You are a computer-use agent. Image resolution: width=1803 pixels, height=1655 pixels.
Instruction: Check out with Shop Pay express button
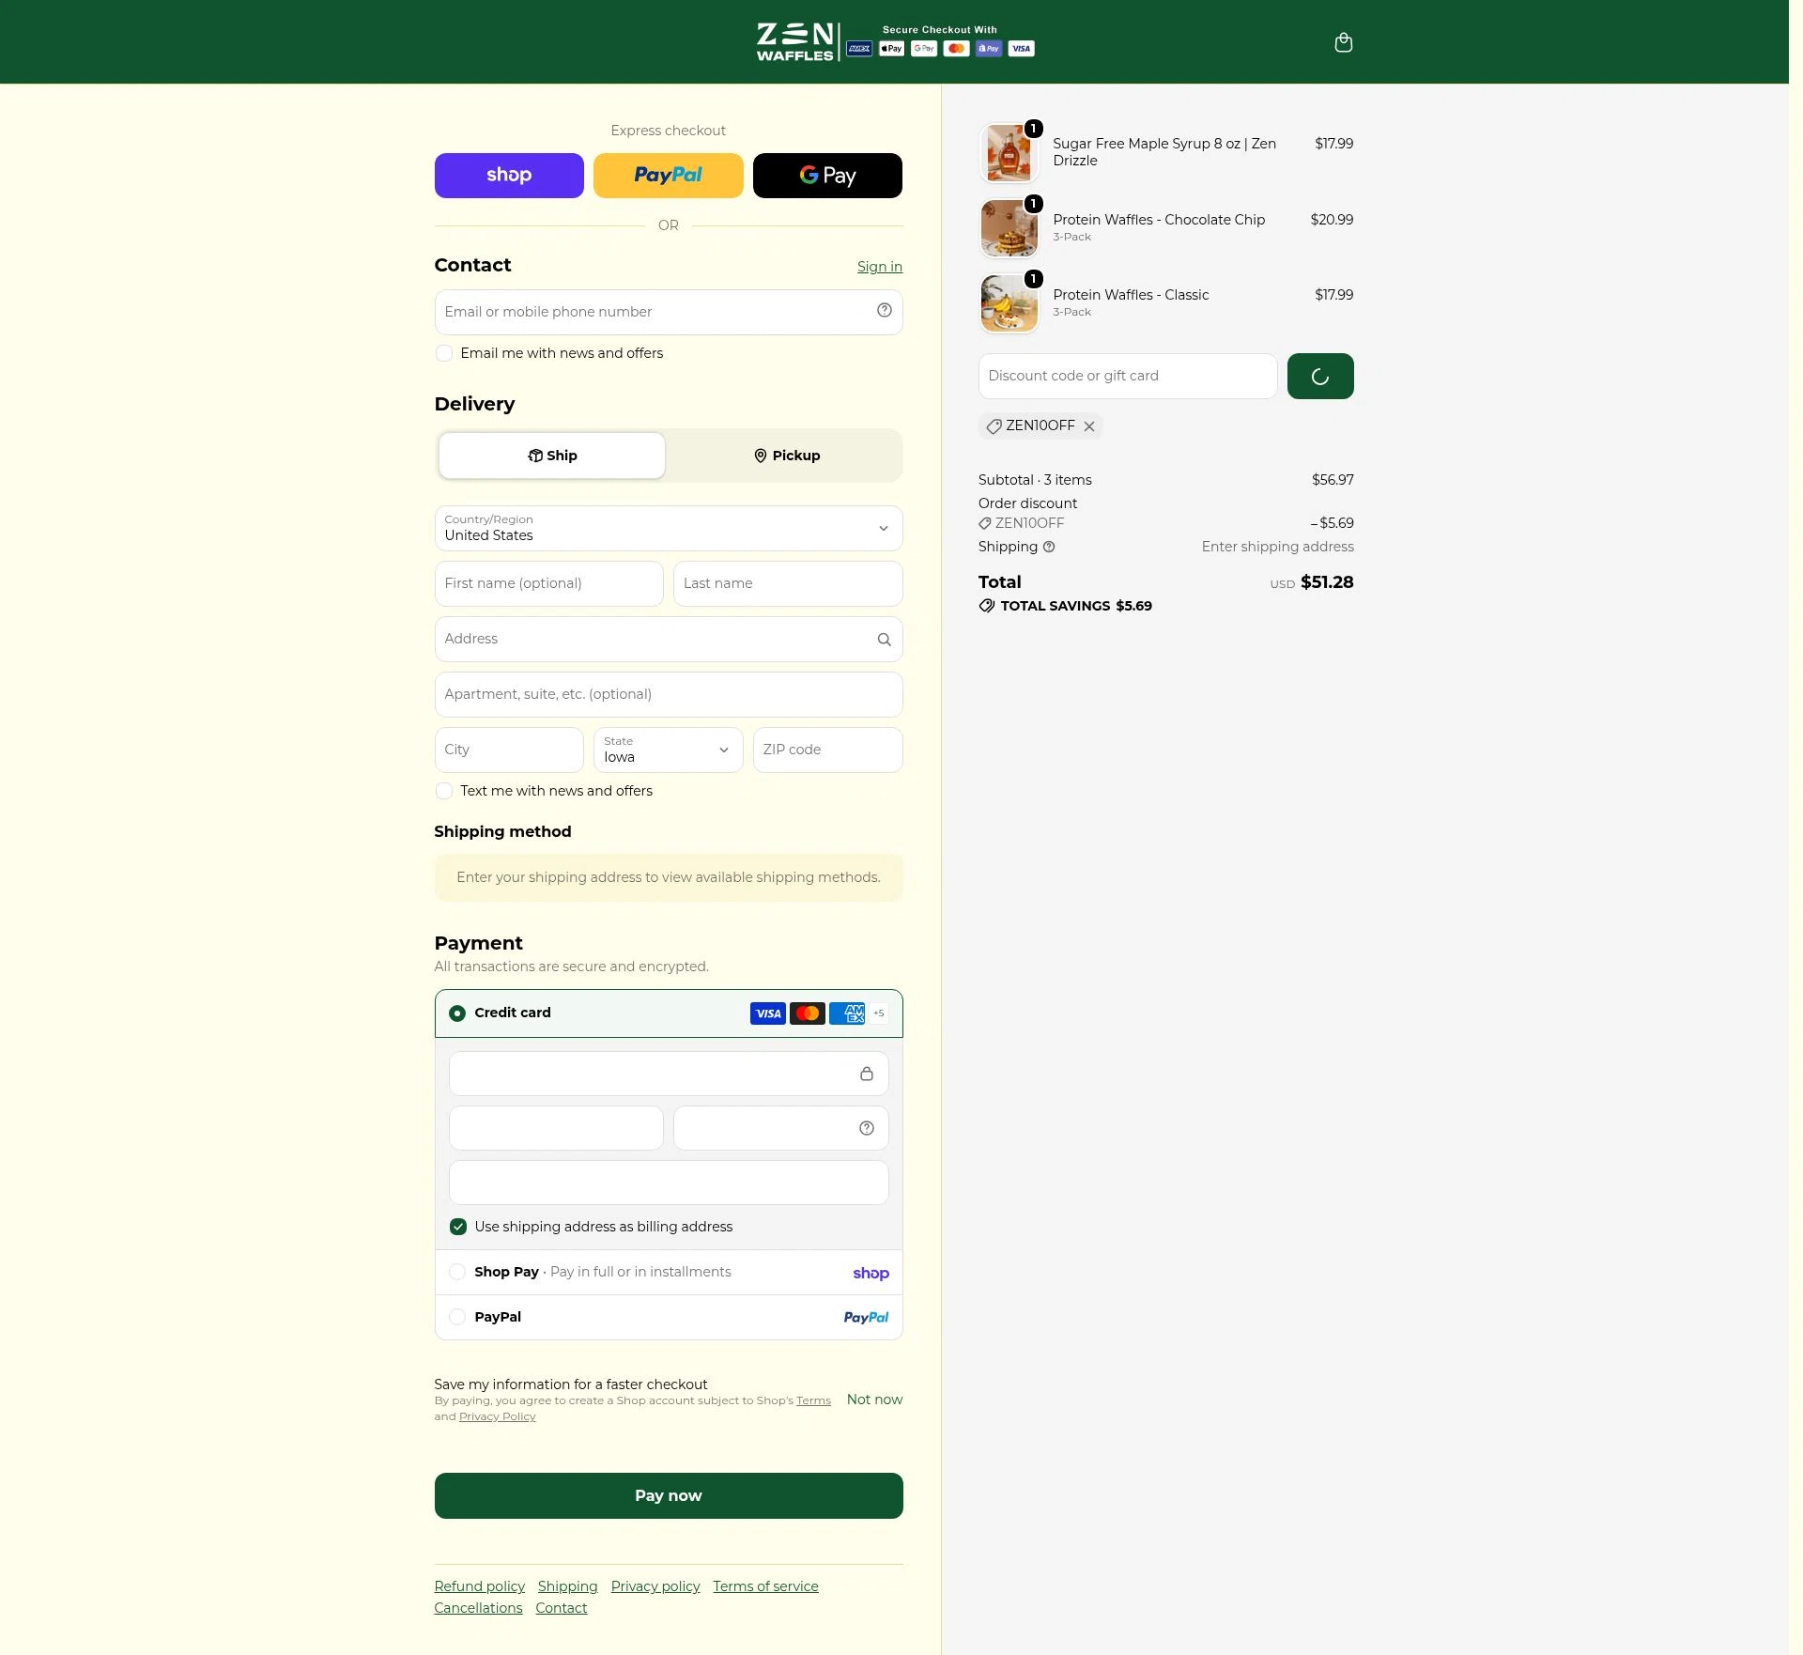pyautogui.click(x=509, y=176)
